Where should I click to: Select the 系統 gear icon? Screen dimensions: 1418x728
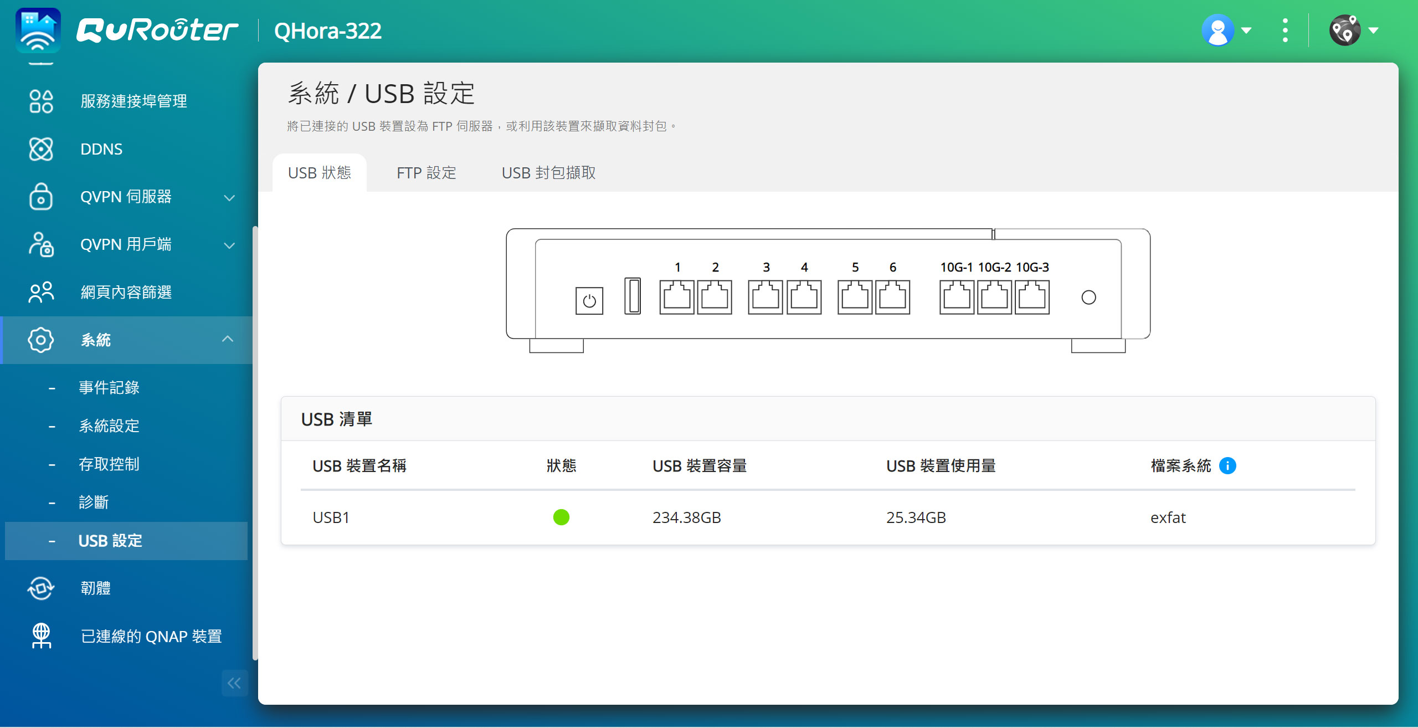coord(41,340)
